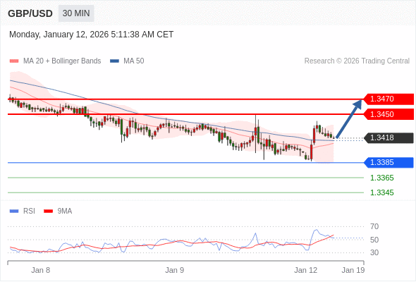The width and height of the screenshot is (416, 282).
Task: Click the Jan 12 date axis label
Action: coord(305,270)
